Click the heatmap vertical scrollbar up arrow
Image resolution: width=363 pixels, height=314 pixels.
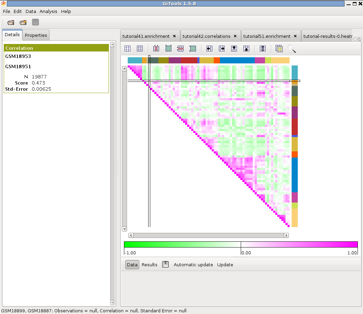coord(124,69)
